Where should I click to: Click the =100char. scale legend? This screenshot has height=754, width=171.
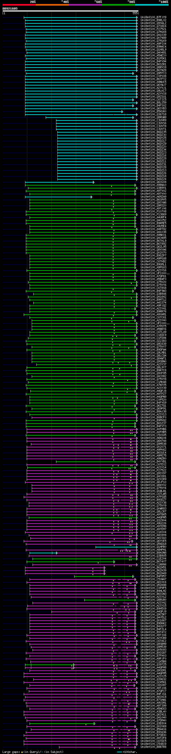coord(127,752)
